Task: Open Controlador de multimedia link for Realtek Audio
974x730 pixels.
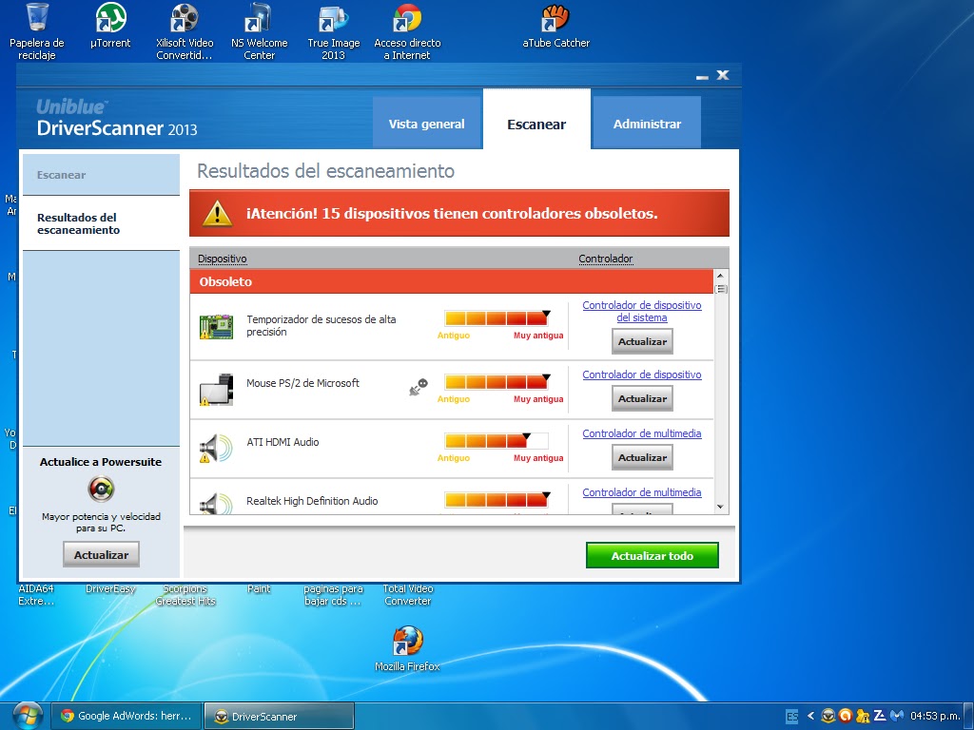Action: tap(642, 492)
